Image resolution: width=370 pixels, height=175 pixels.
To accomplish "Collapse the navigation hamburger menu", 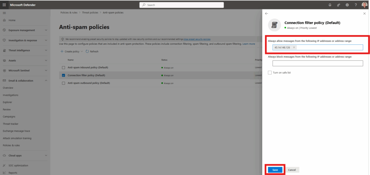I will pyautogui.click(x=4, y=13).
